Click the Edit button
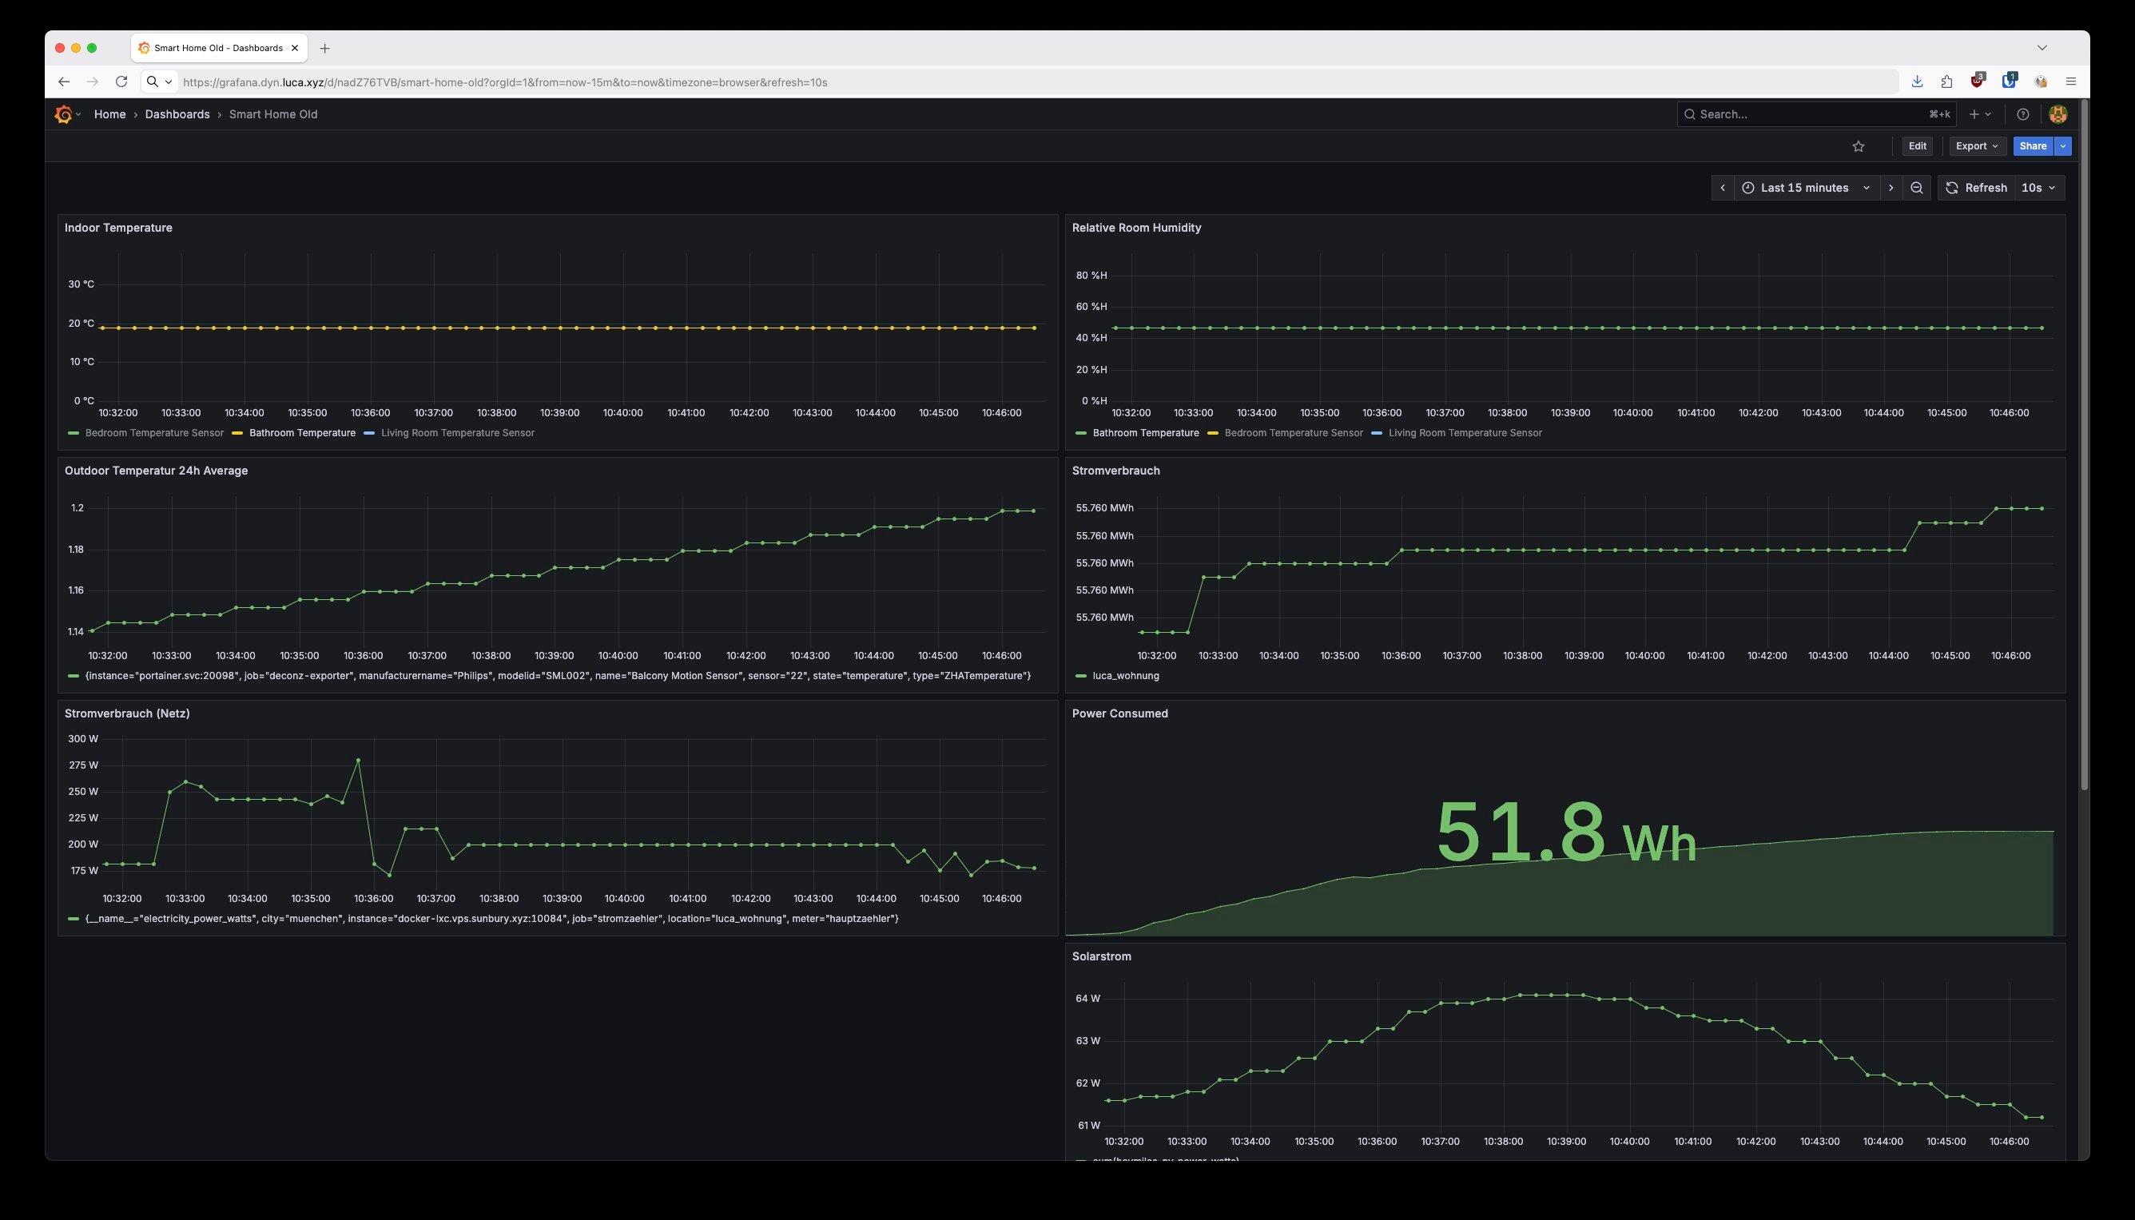This screenshot has width=2135, height=1220. pos(1917,145)
